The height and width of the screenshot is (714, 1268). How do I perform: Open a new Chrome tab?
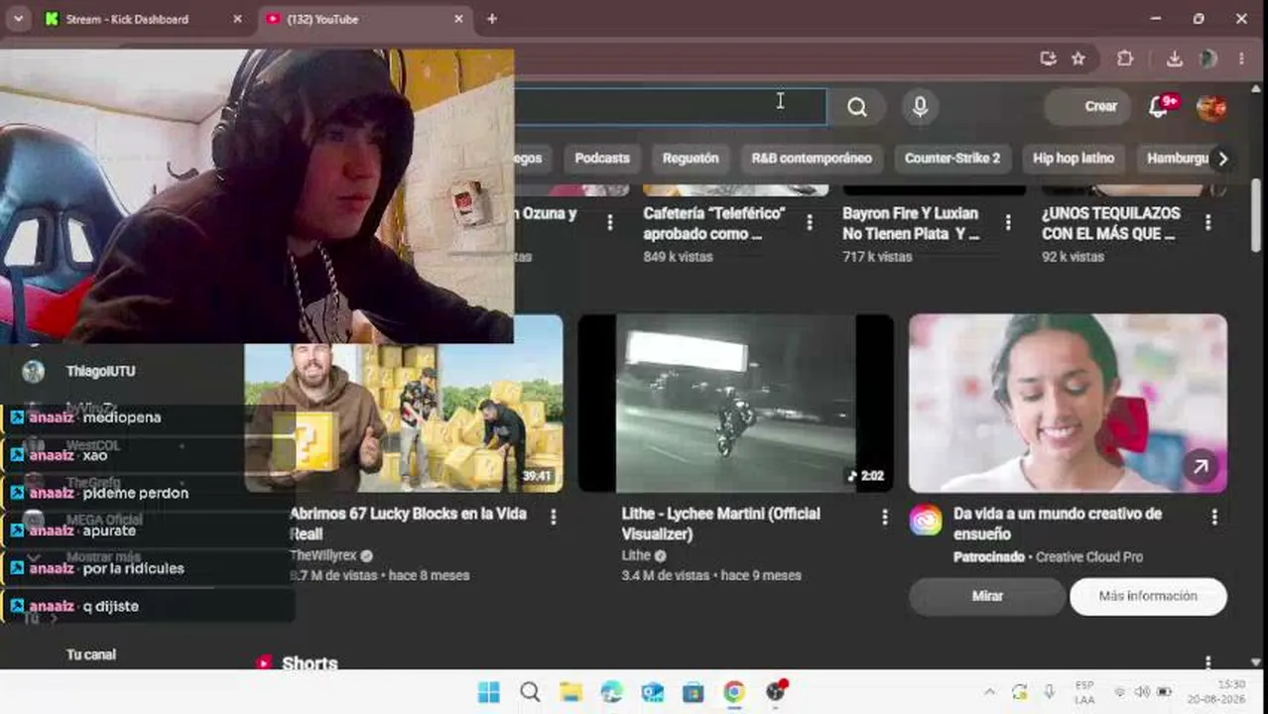492,19
